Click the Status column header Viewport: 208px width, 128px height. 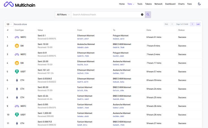point(181,30)
